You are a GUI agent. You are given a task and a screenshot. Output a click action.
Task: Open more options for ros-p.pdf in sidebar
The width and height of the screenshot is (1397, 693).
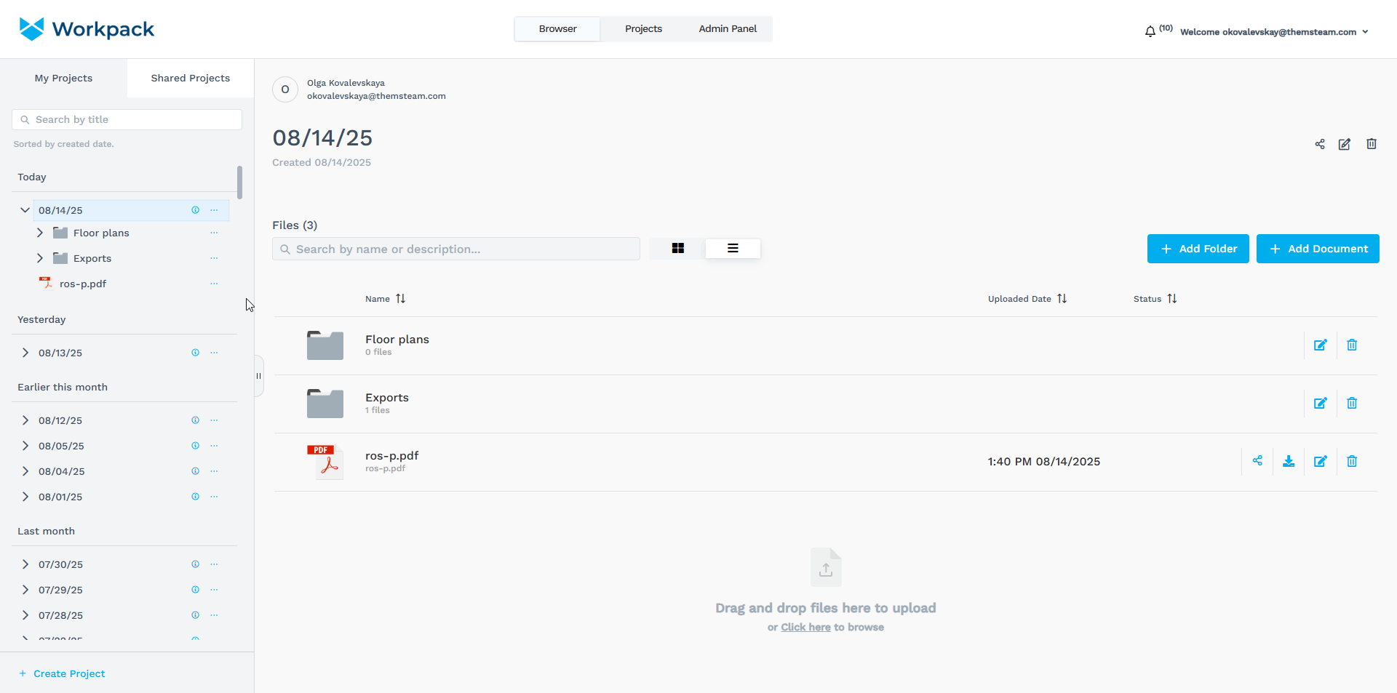[214, 284]
